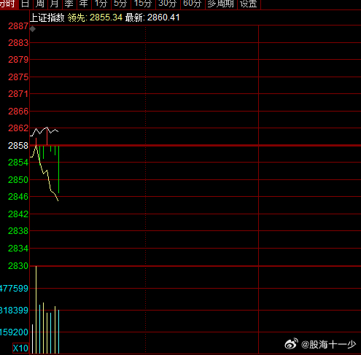Viewport: 361px width, 355px height.
Task: Open the 月 monthly period tab
Action: pos(55,4)
